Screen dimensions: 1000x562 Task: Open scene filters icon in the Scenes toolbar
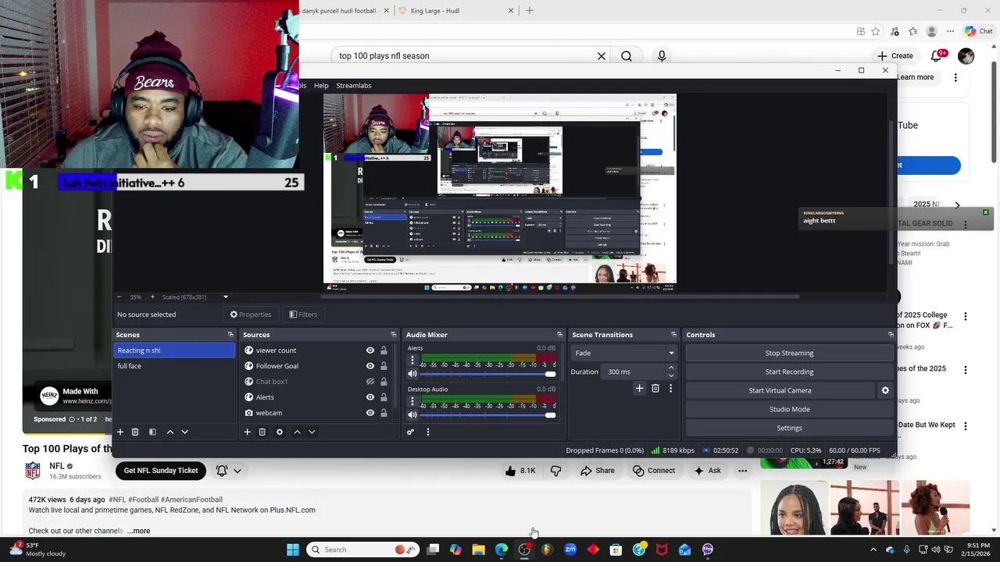click(x=152, y=432)
